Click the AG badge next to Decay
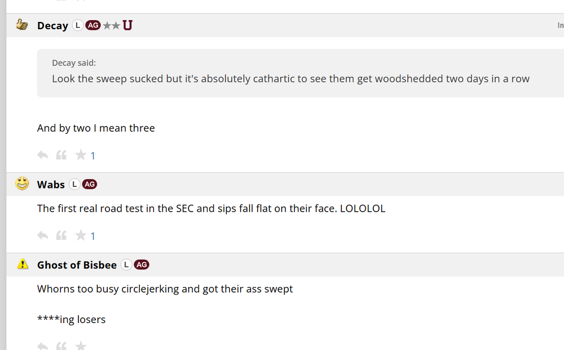This screenshot has height=350, width=564. [92, 25]
